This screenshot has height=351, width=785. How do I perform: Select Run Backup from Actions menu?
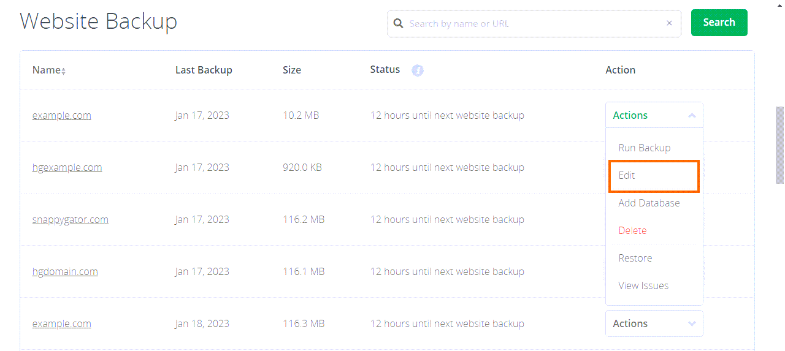644,148
